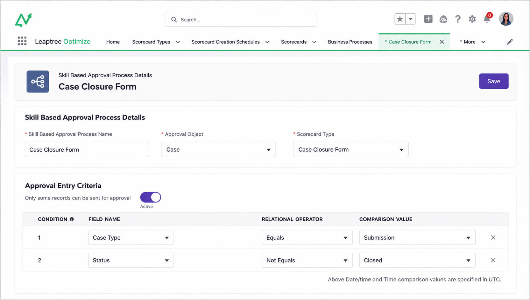Open the Submission comparison value dropdown

(417, 237)
